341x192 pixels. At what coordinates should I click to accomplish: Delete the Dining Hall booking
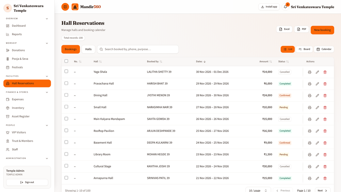tap(325, 96)
